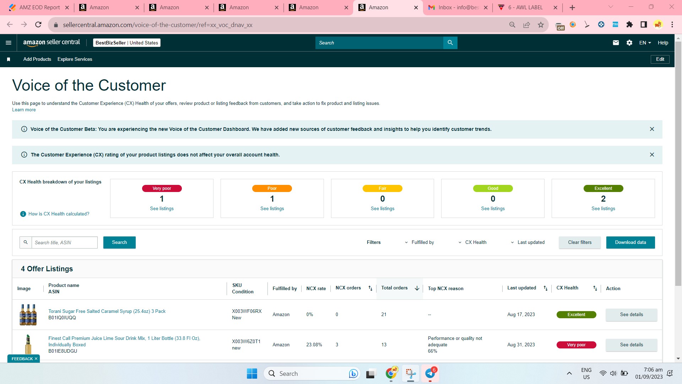Sort by CX Health column arrows
682x384 pixels.
click(x=595, y=288)
